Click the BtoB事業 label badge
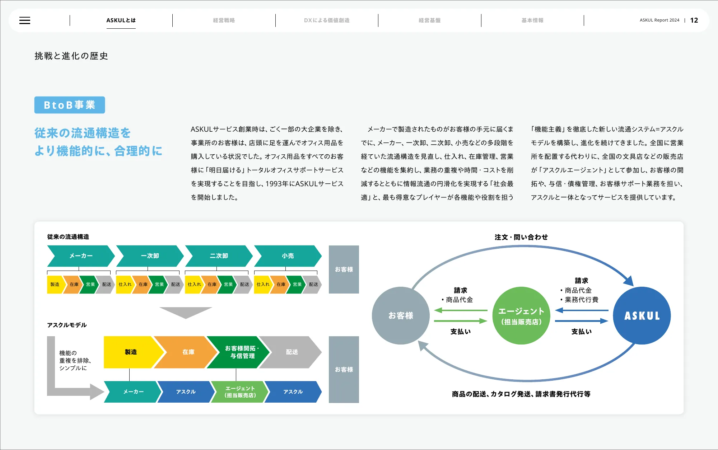The height and width of the screenshot is (450, 718). (70, 105)
